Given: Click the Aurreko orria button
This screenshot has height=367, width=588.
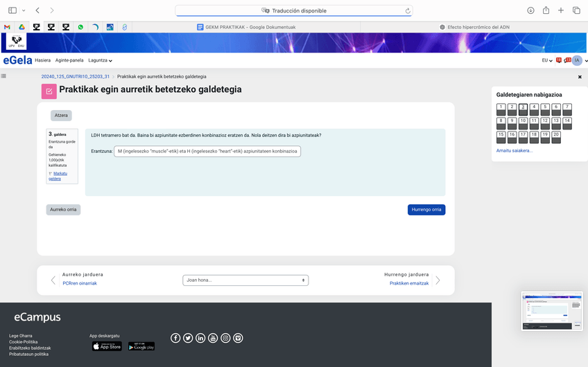Looking at the screenshot, I should [63, 210].
